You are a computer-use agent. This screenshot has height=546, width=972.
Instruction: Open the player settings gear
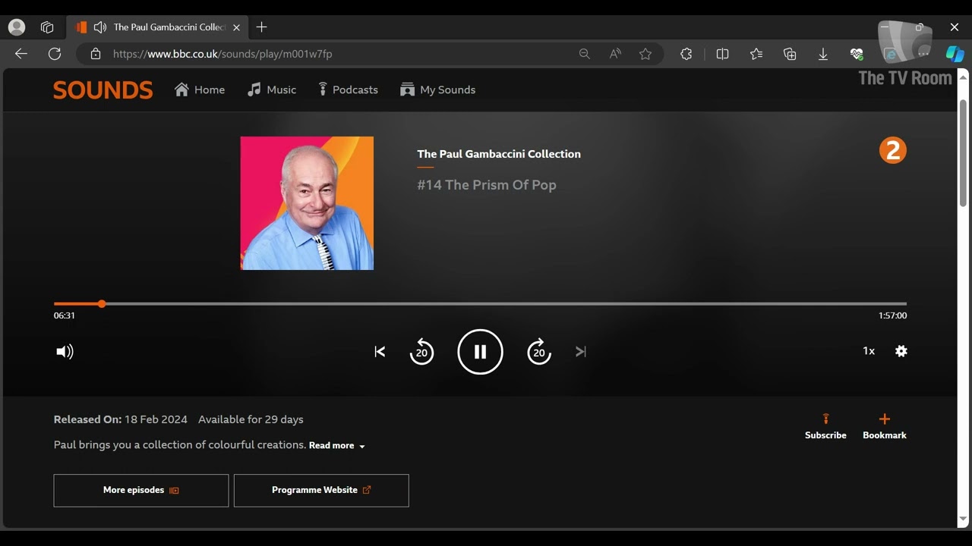point(901,351)
